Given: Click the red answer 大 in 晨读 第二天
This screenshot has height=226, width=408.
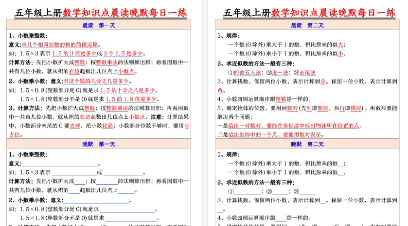Looking at the screenshot, I should coord(340,45).
